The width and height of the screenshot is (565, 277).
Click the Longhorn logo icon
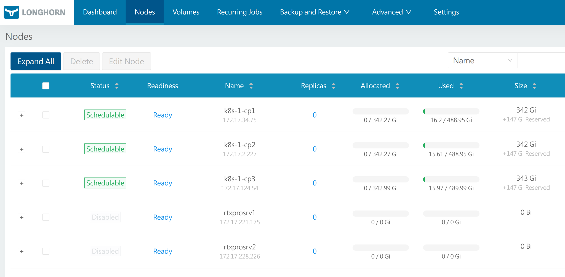[11, 12]
